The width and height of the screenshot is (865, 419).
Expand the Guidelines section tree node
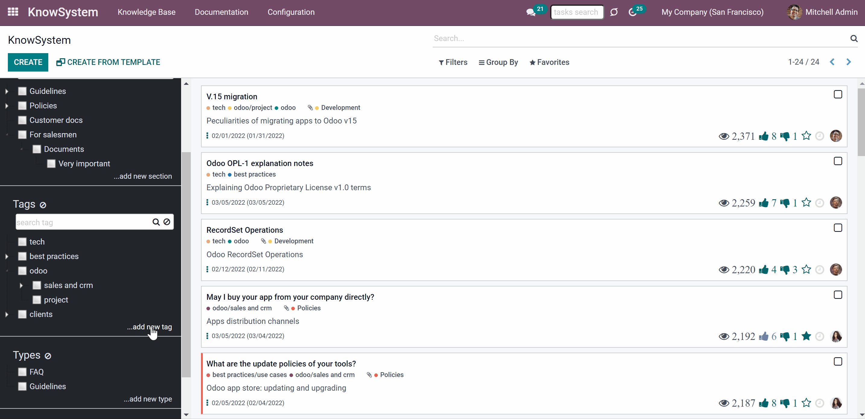[7, 91]
